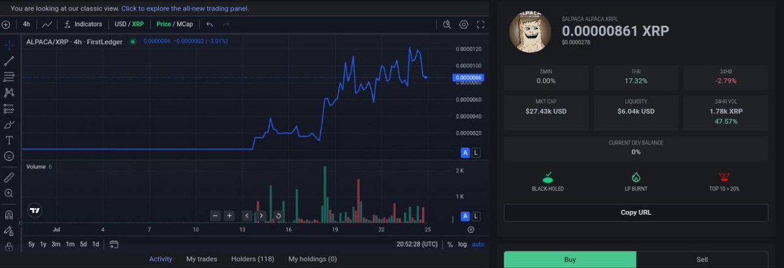
Task: Select MCap chart mode
Action: click(x=184, y=24)
